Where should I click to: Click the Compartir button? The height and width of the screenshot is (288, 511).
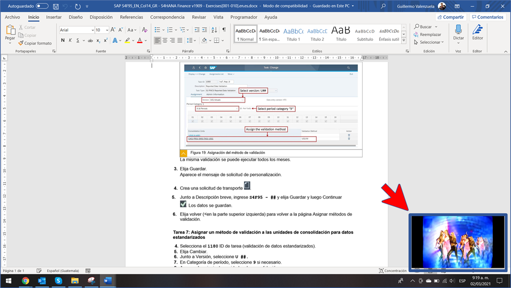tap(450, 17)
